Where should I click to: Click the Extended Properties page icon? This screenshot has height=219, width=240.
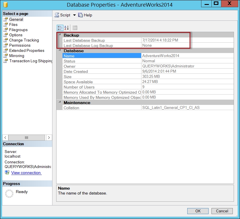(x=5, y=51)
